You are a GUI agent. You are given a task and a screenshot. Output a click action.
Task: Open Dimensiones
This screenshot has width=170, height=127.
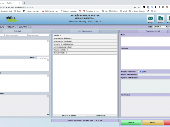(101, 115)
